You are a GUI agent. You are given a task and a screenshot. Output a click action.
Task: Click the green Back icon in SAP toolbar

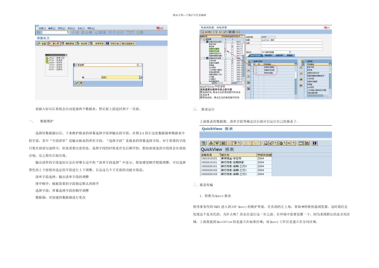point(83,32)
